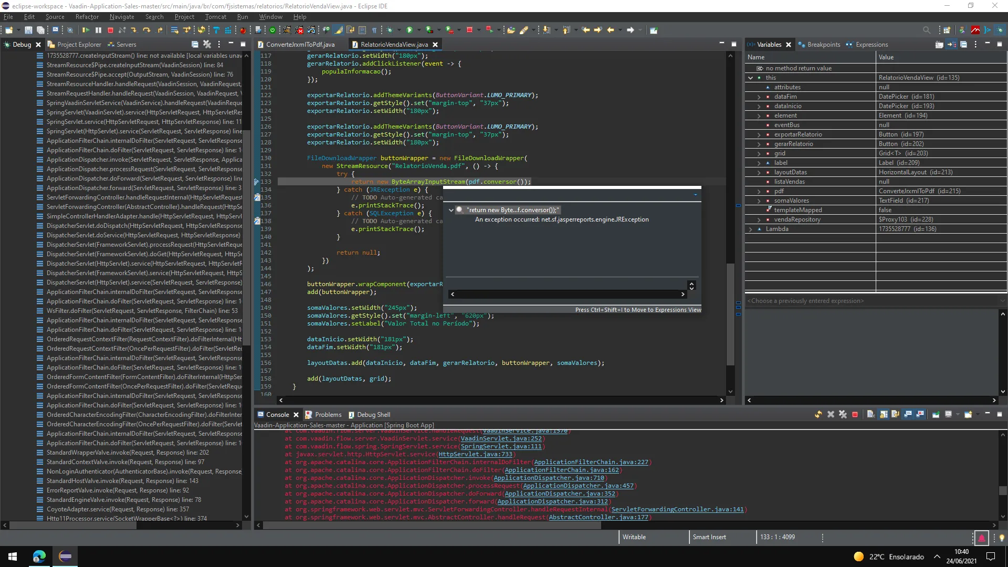1008x567 pixels.
Task: Open Microsoft Edge from the taskbar
Action: 39,556
